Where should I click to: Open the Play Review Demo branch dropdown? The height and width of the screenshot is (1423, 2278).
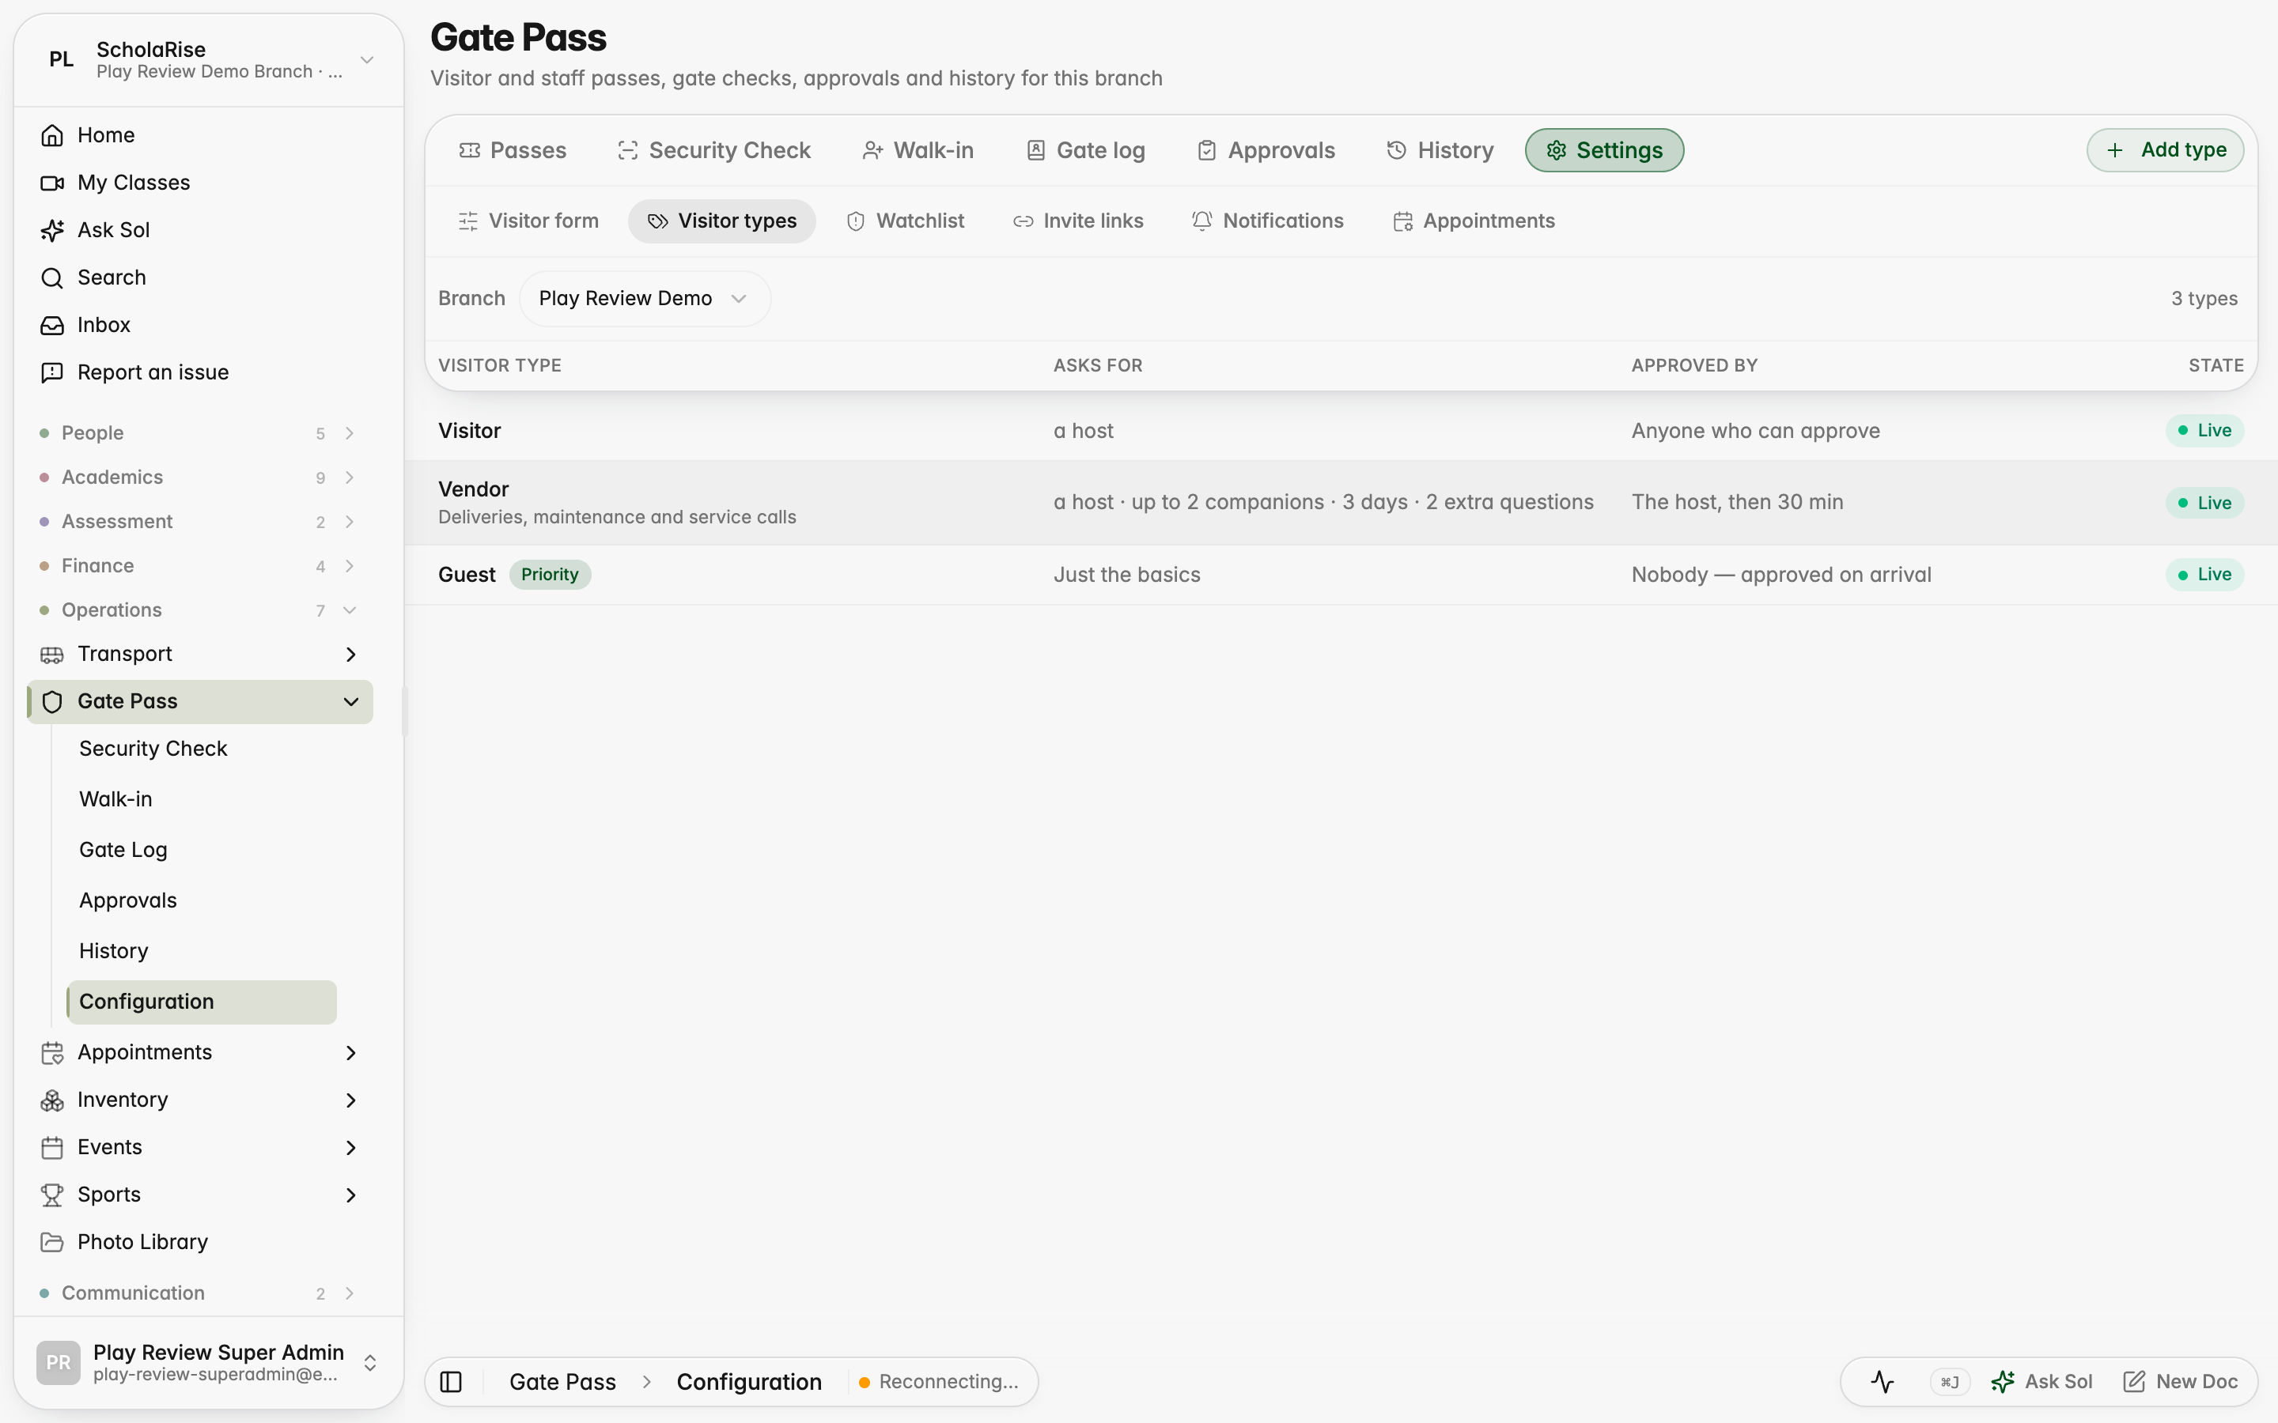pyautogui.click(x=644, y=298)
